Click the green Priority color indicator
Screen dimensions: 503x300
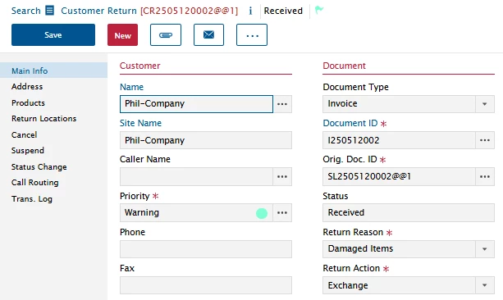pyautogui.click(x=262, y=213)
